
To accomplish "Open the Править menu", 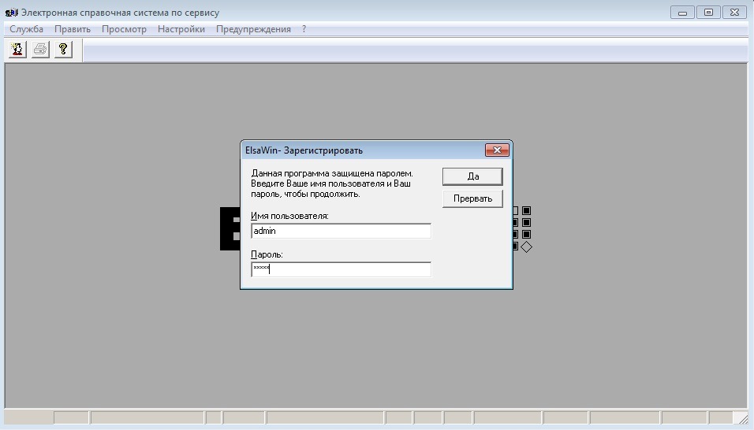I will (73, 29).
